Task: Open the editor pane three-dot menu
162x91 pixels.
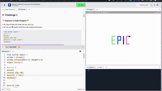Action: tap(83, 51)
